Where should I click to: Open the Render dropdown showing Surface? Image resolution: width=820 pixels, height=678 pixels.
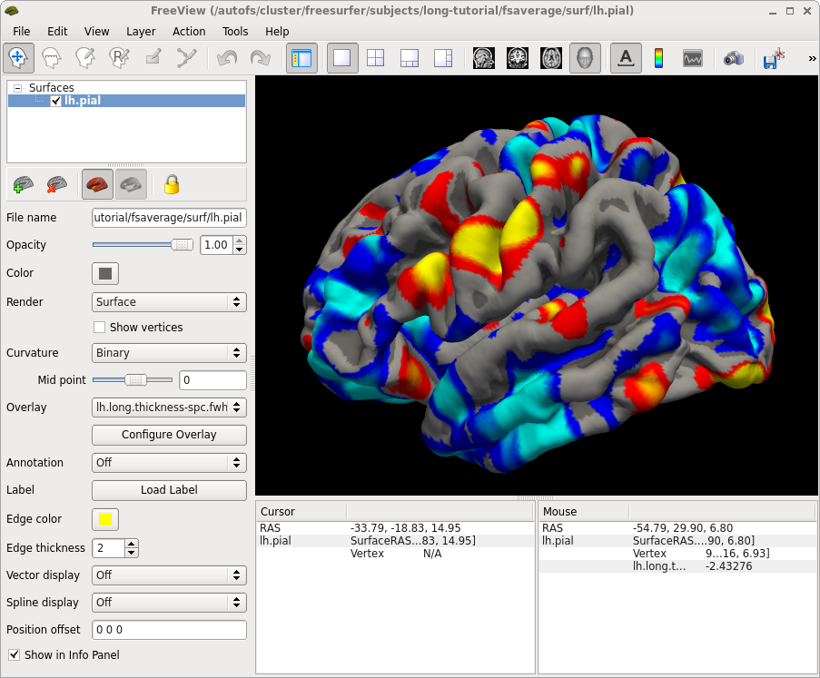(x=169, y=302)
